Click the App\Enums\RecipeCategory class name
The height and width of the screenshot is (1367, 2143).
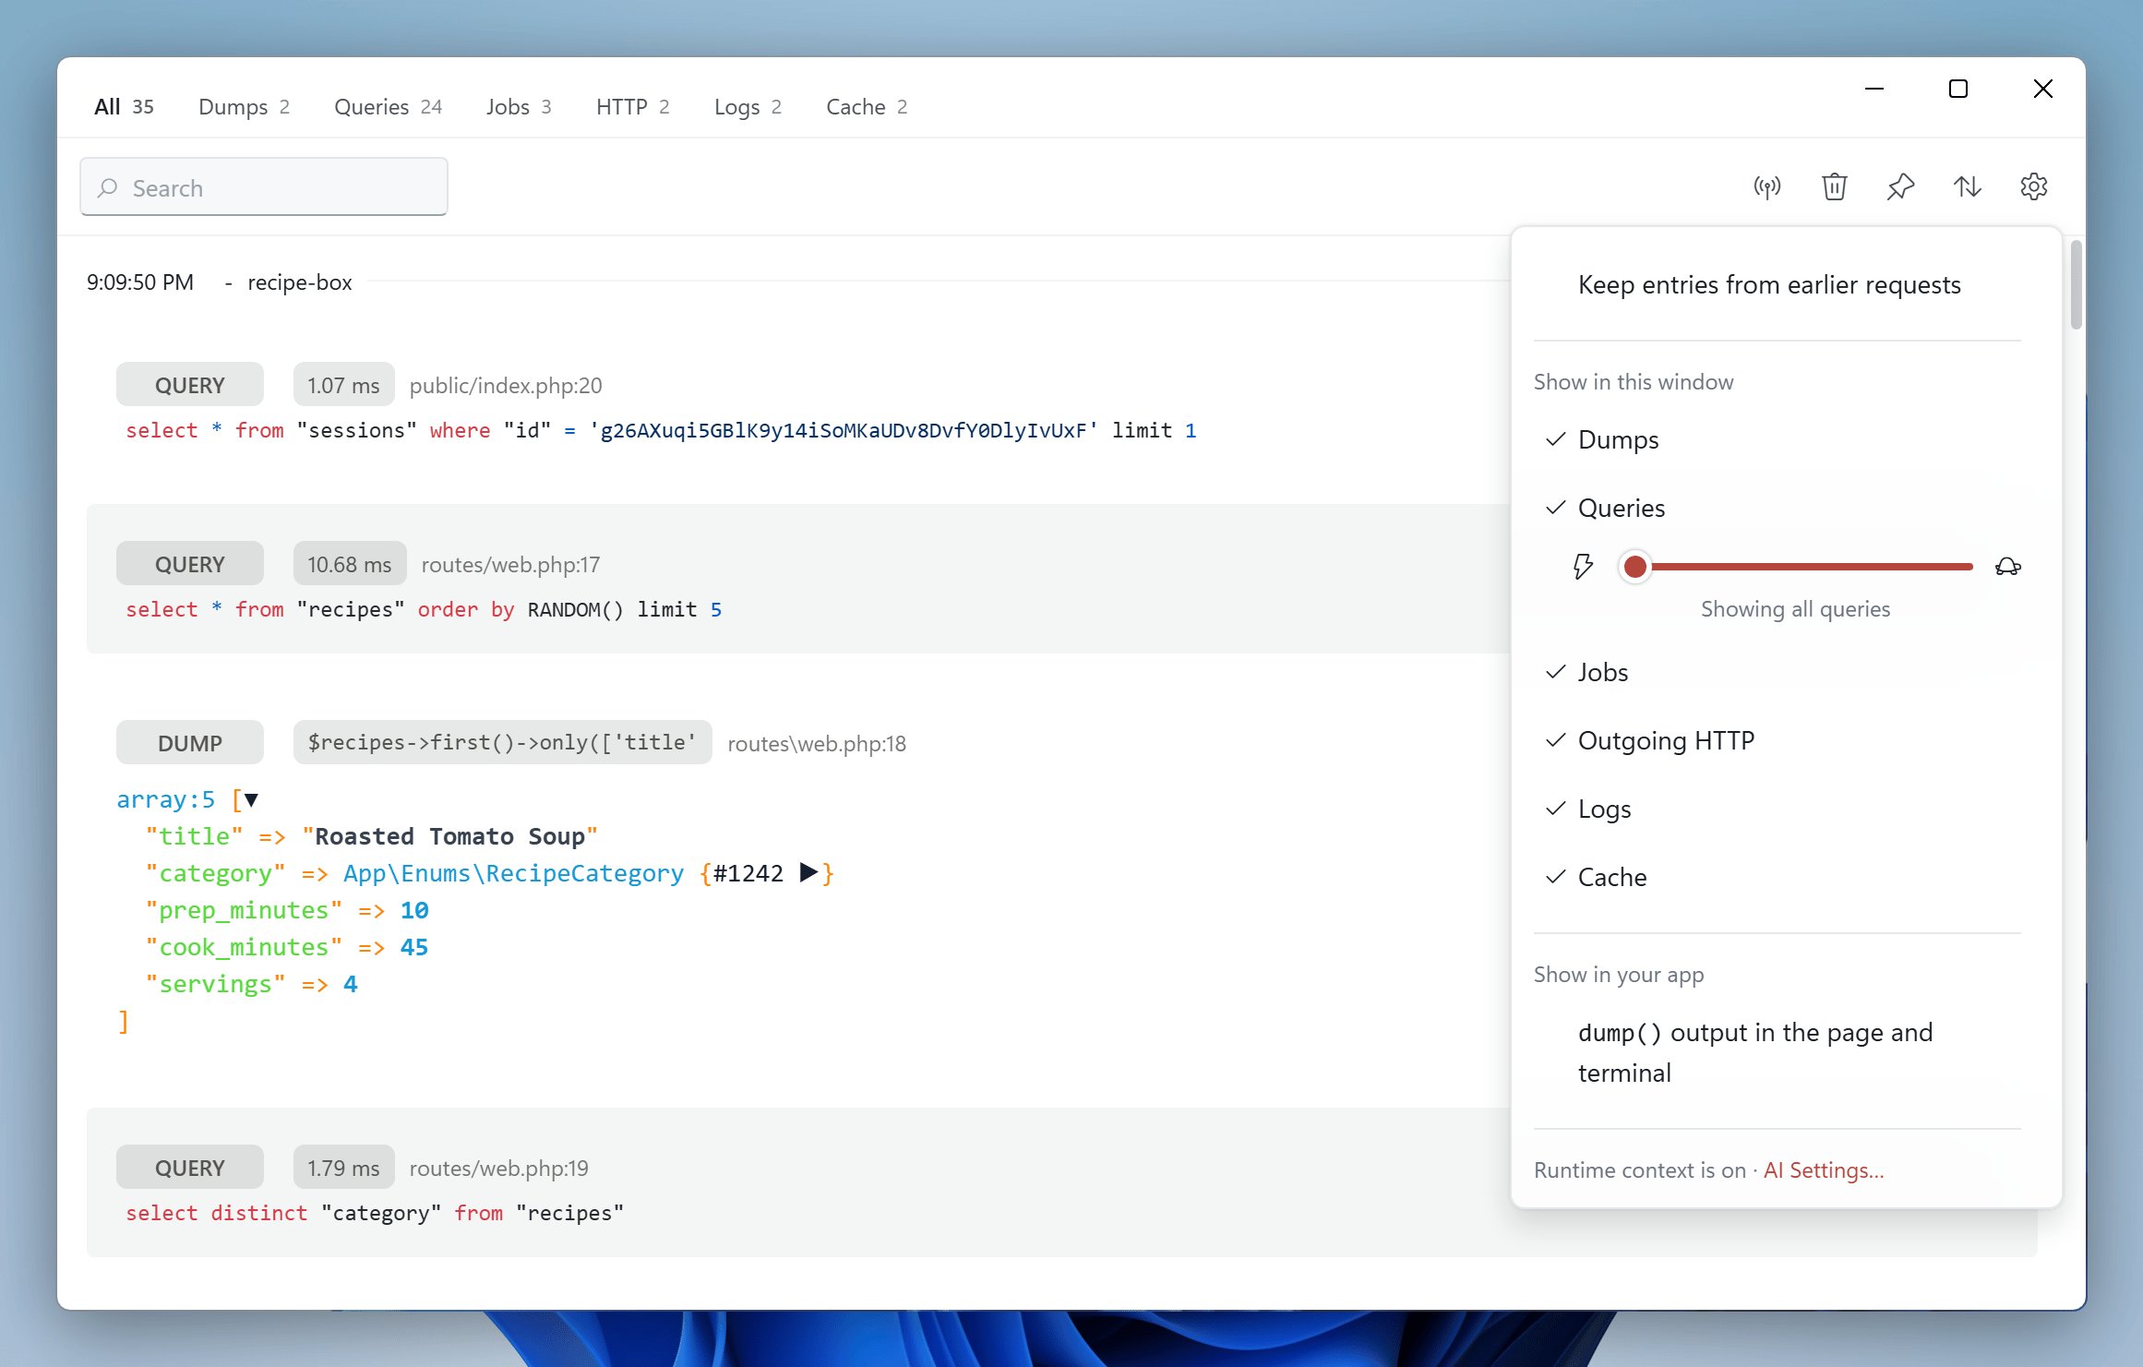513,874
